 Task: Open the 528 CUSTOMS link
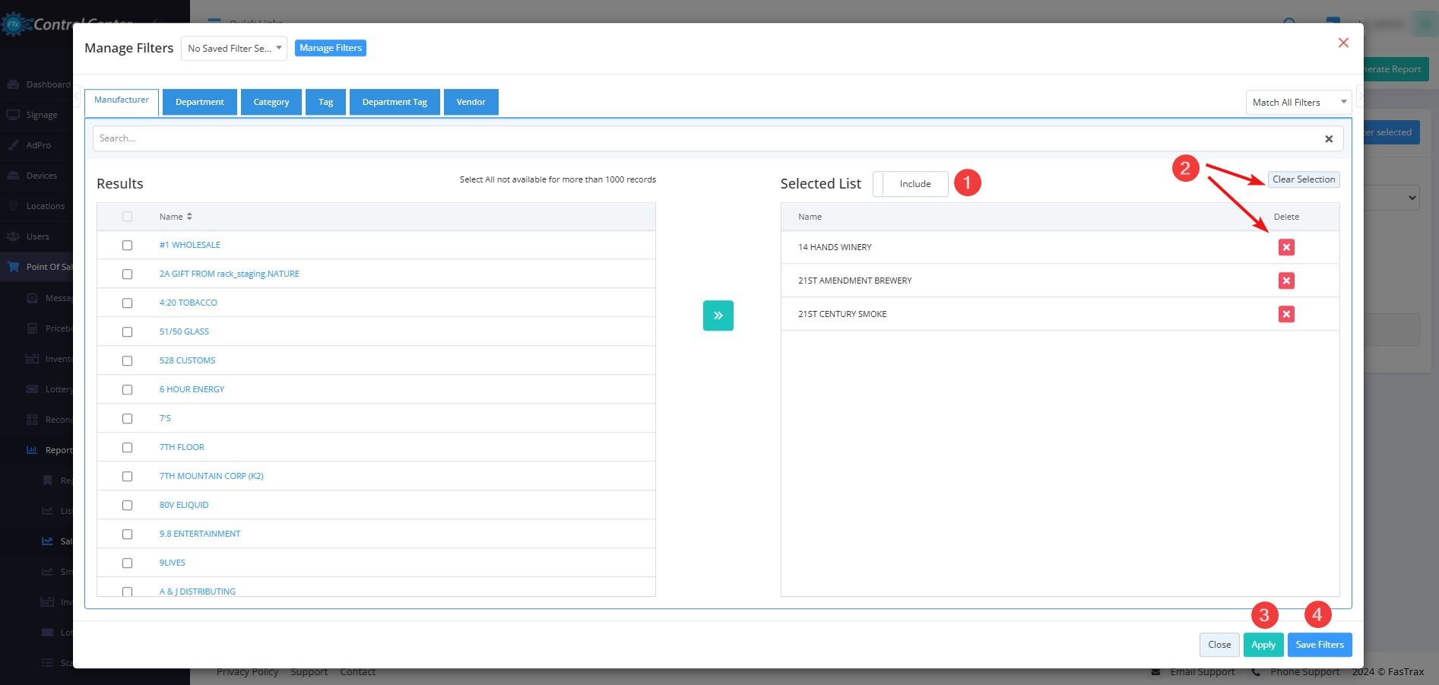point(188,360)
